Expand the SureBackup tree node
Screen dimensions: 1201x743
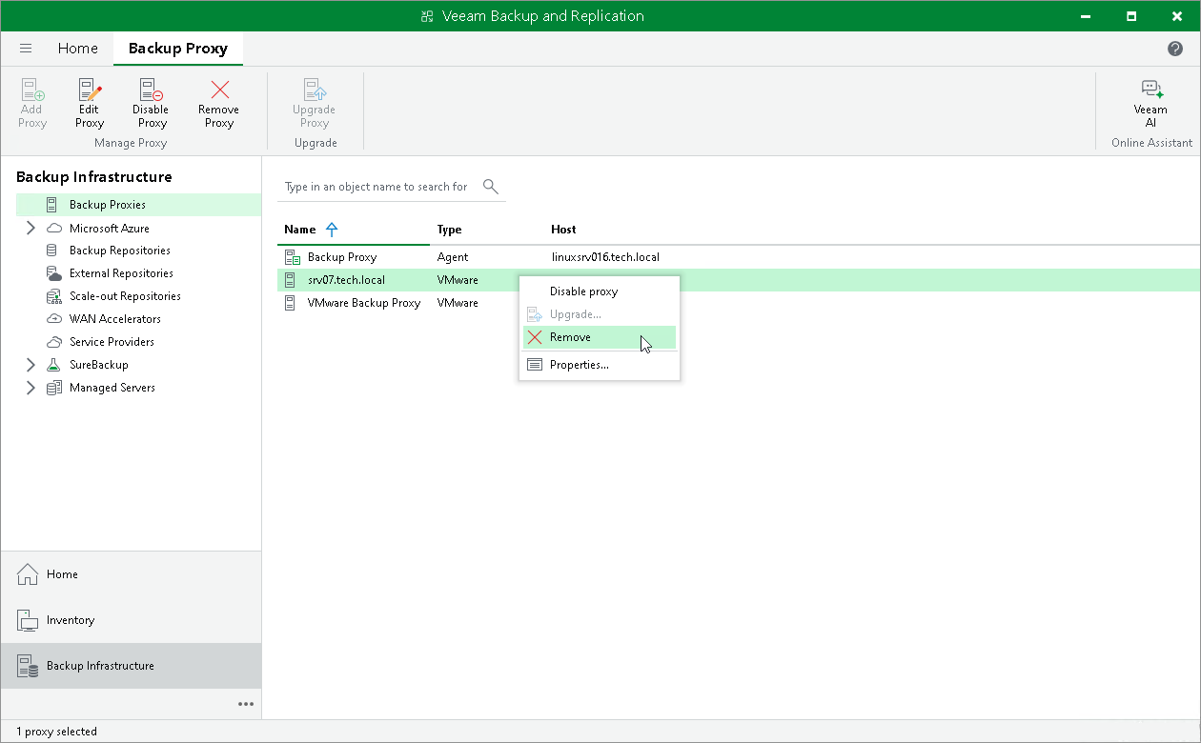click(x=31, y=365)
